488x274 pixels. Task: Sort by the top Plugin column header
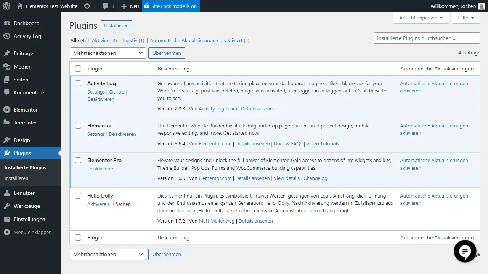tap(95, 68)
